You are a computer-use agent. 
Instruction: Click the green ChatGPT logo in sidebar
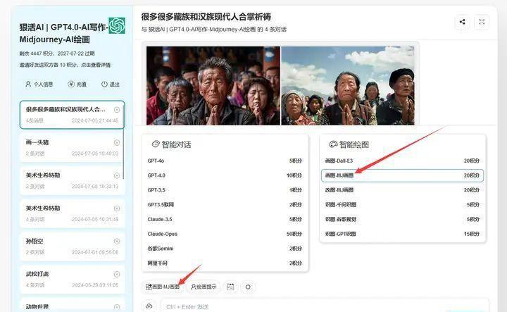pyautogui.click(x=117, y=25)
